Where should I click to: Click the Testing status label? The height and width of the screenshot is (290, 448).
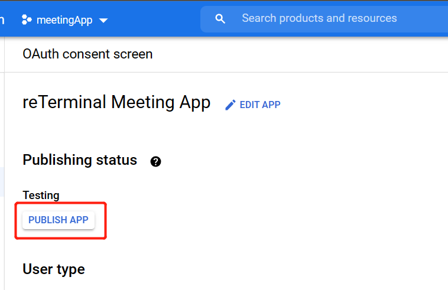click(x=41, y=195)
